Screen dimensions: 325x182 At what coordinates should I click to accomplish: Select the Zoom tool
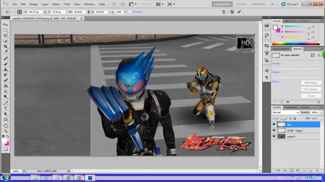click(x=6, y=131)
